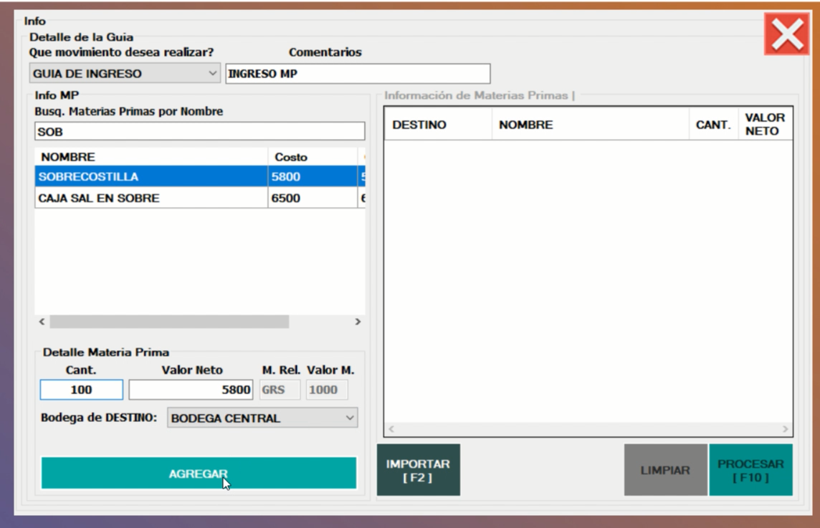820x528 pixels.
Task: Click the Cant. quantity field
Action: [81, 390]
